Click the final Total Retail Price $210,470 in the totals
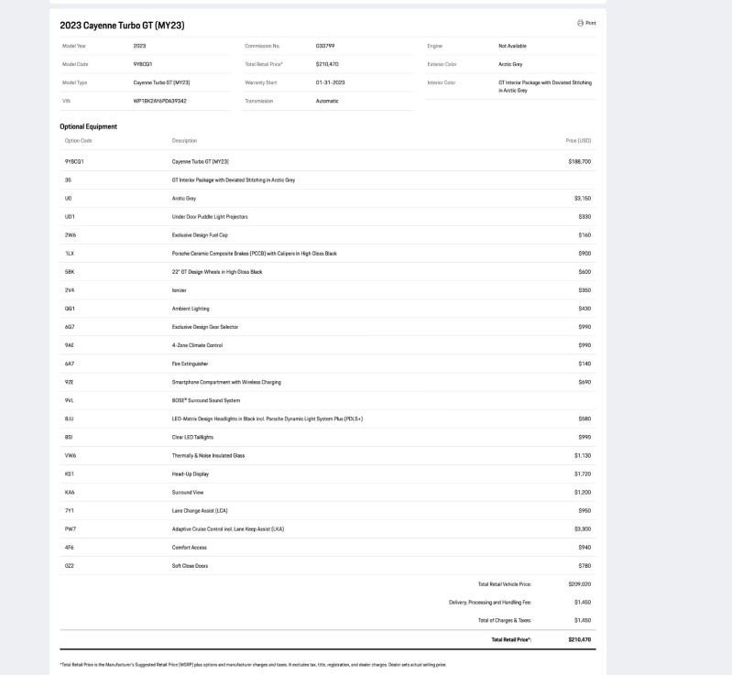 (579, 639)
